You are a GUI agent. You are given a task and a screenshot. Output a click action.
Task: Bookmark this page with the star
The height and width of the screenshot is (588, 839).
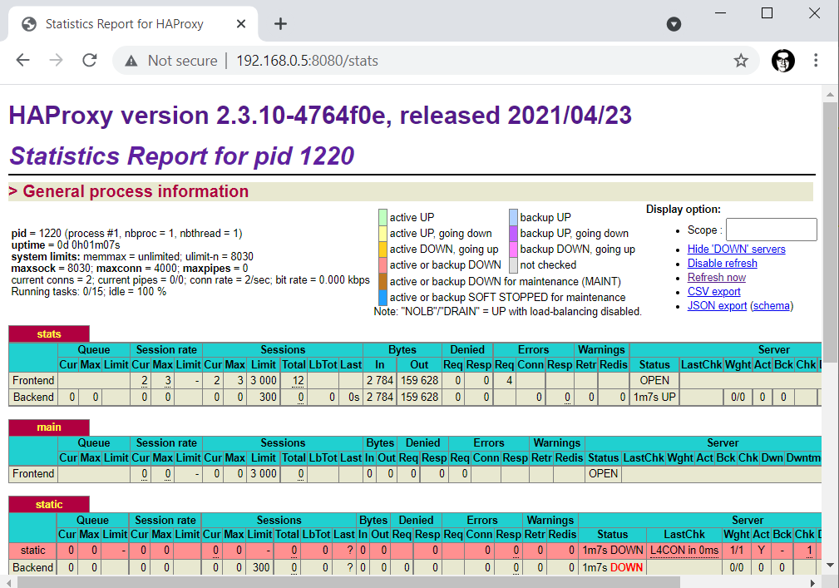tap(741, 61)
